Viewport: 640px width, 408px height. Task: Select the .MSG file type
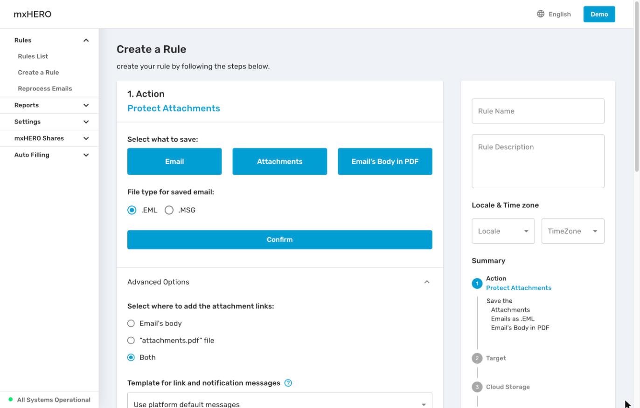pyautogui.click(x=169, y=210)
